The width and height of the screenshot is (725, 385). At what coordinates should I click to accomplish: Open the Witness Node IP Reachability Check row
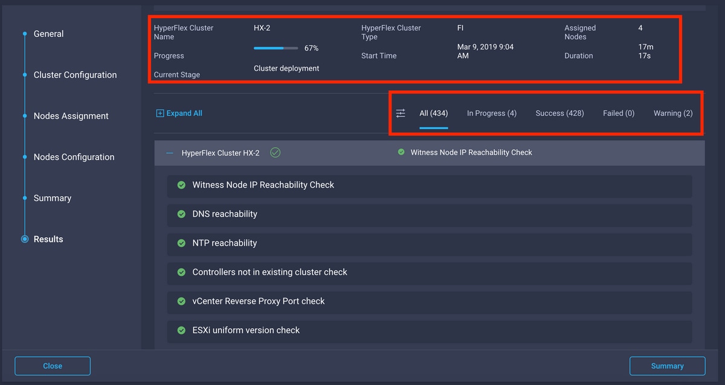click(263, 185)
